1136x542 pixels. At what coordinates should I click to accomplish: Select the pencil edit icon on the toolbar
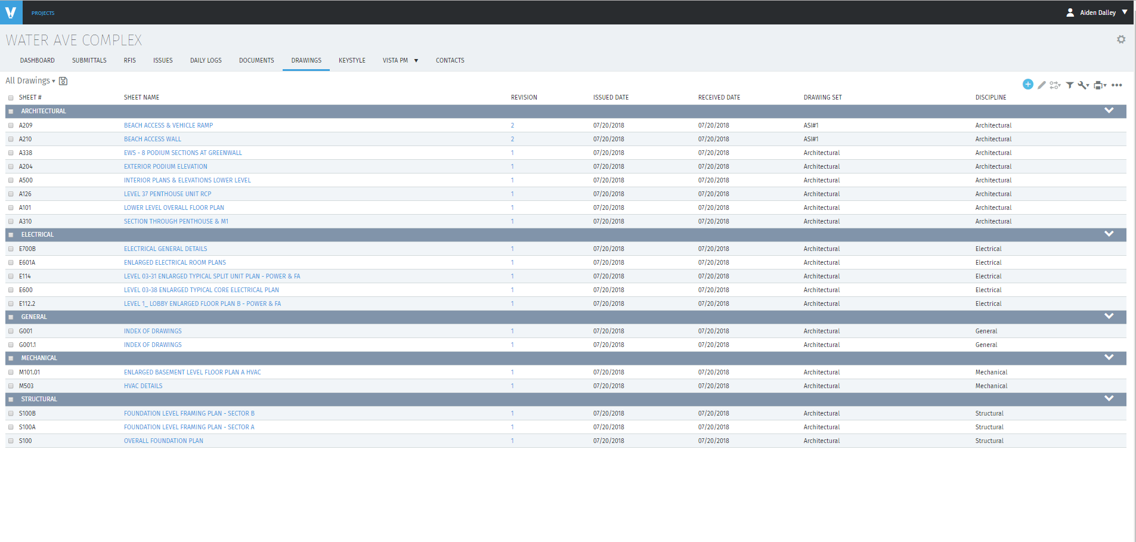click(x=1041, y=85)
